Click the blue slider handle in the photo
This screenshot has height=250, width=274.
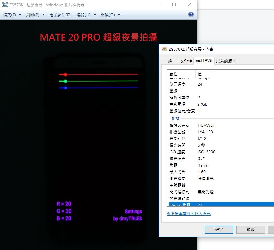pos(66,88)
